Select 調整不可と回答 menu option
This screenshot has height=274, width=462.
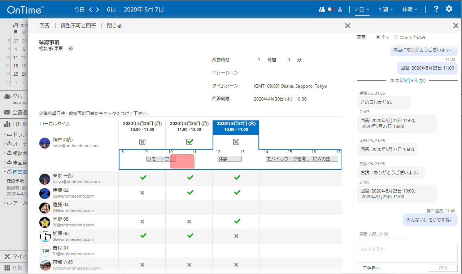78,26
